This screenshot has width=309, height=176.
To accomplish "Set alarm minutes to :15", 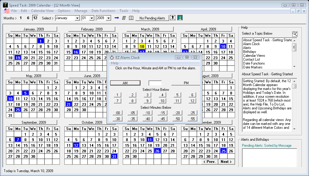I will click(x=162, y=113).
